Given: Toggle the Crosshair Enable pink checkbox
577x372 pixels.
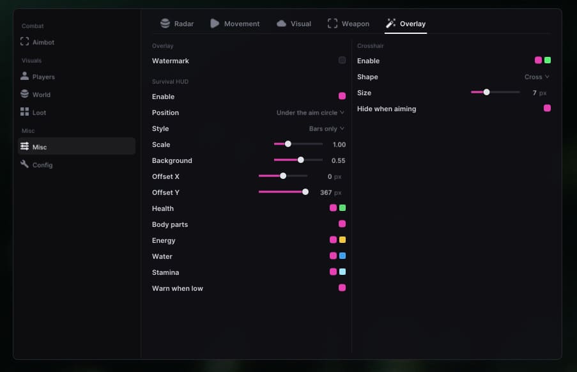Looking at the screenshot, I should [x=539, y=60].
